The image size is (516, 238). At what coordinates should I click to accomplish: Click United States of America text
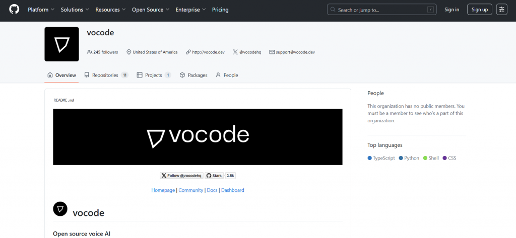155,52
